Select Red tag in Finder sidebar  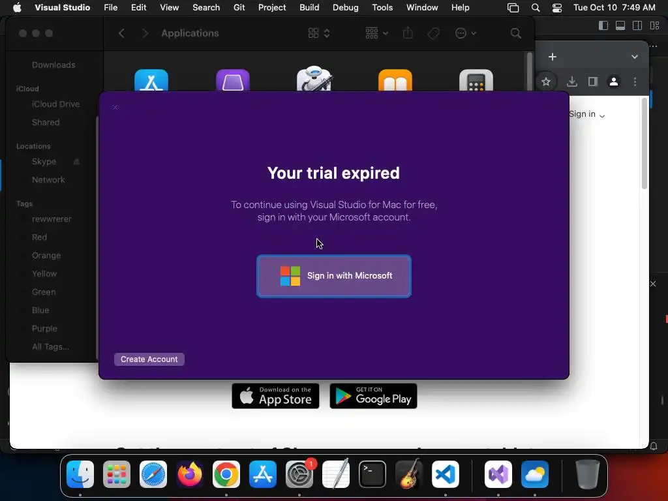point(39,237)
